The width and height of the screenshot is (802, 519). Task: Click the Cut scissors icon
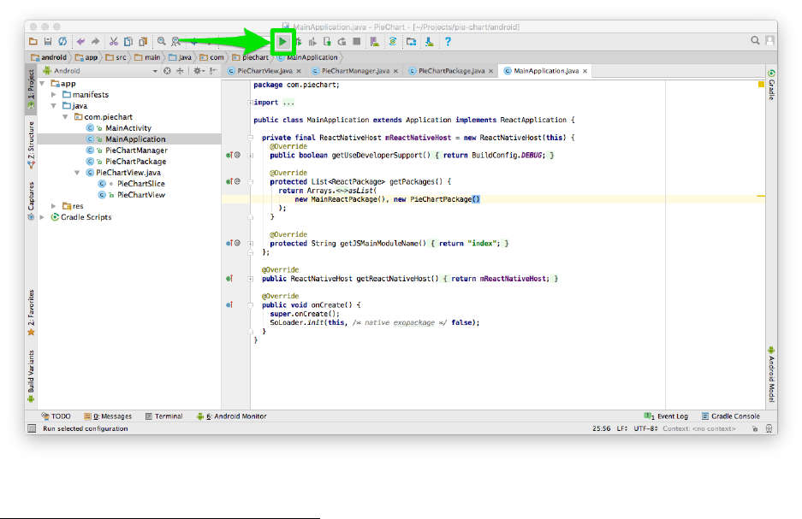click(x=113, y=40)
